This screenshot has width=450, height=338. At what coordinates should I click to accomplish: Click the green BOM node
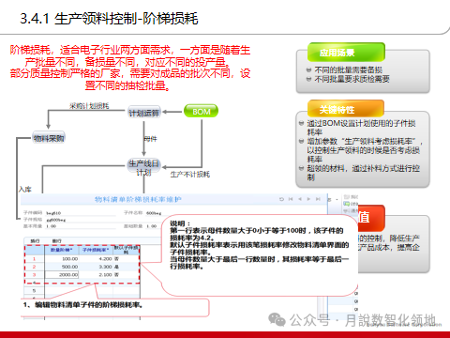tap(201, 112)
